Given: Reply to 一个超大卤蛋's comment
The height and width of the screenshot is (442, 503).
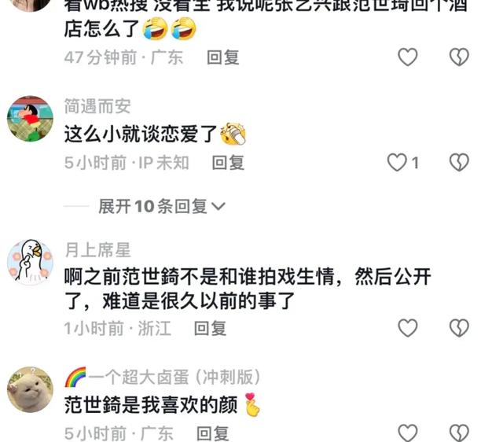Looking at the screenshot, I should (213, 433).
